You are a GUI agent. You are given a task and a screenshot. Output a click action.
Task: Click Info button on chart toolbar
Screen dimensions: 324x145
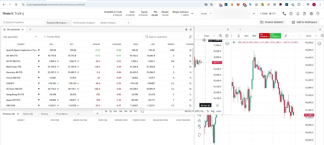(246, 36)
